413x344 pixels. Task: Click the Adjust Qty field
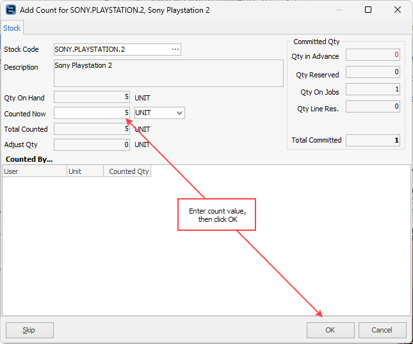[x=92, y=145]
